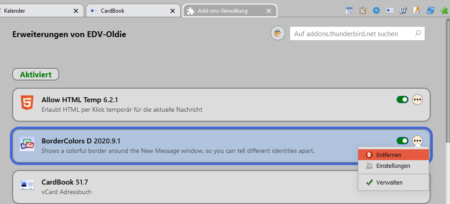Open the tasks clipboard icon
The image size is (450, 204).
[363, 11]
